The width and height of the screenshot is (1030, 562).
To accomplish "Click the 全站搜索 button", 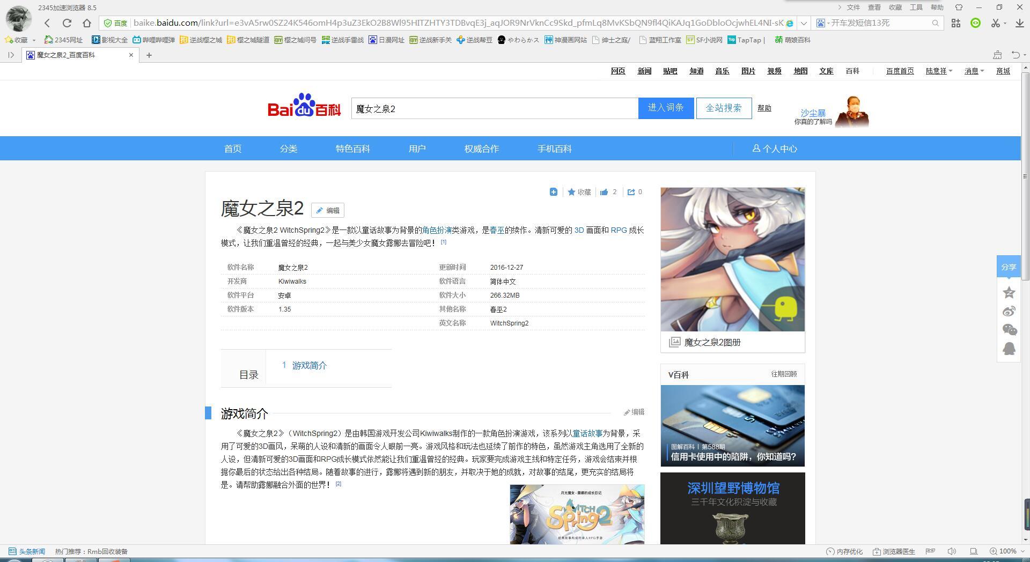I will 723,108.
